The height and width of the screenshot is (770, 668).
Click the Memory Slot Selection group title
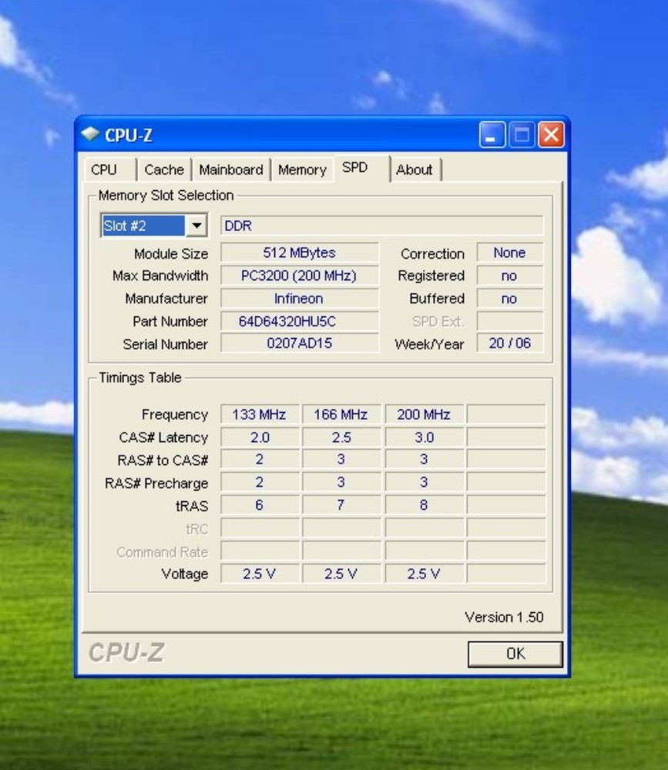point(166,196)
